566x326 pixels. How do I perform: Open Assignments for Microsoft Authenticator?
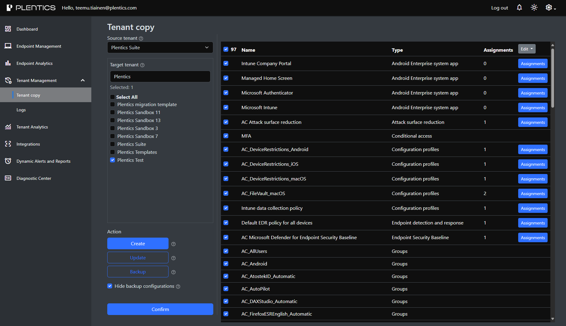(533, 93)
